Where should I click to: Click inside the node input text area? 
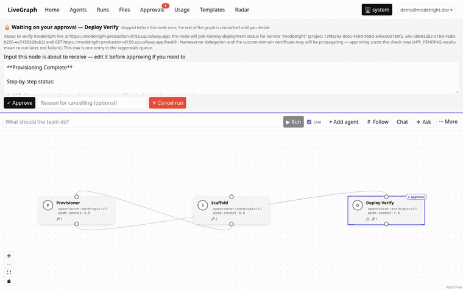[231, 78]
